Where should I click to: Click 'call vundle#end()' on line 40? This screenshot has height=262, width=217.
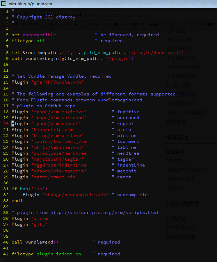coord(35,242)
